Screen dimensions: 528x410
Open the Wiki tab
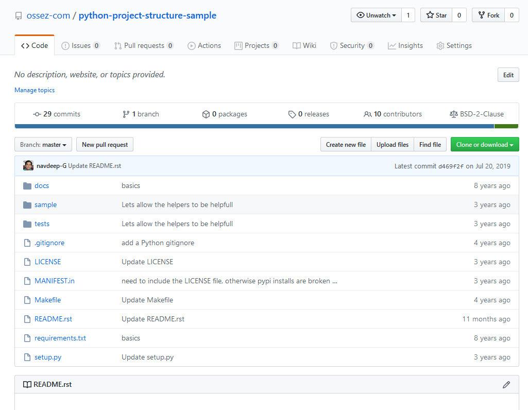304,45
